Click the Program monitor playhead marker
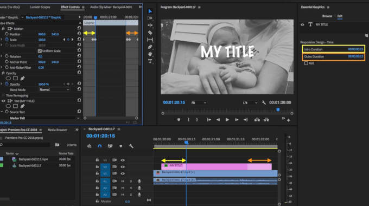 tap(278, 110)
